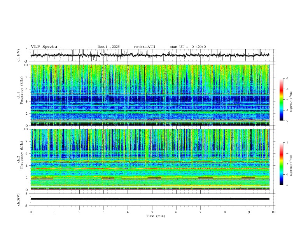Click the station=ATH label

(144, 47)
